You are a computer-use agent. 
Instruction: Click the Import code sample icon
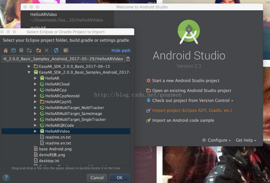[149, 120]
